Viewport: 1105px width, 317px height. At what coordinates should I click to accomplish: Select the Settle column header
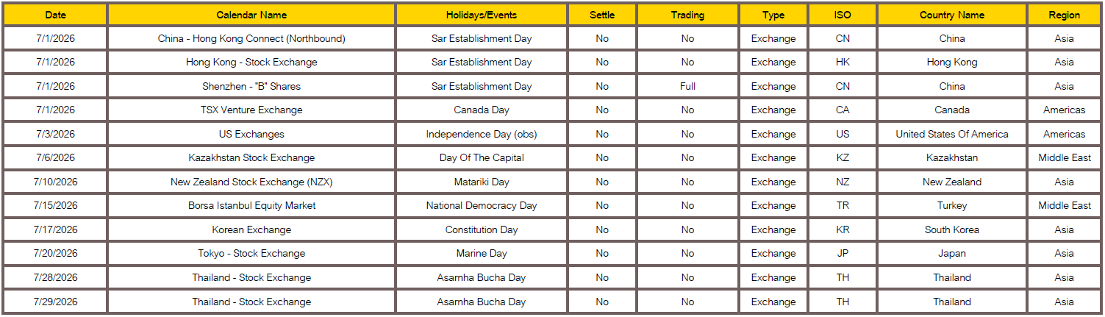[x=602, y=15]
